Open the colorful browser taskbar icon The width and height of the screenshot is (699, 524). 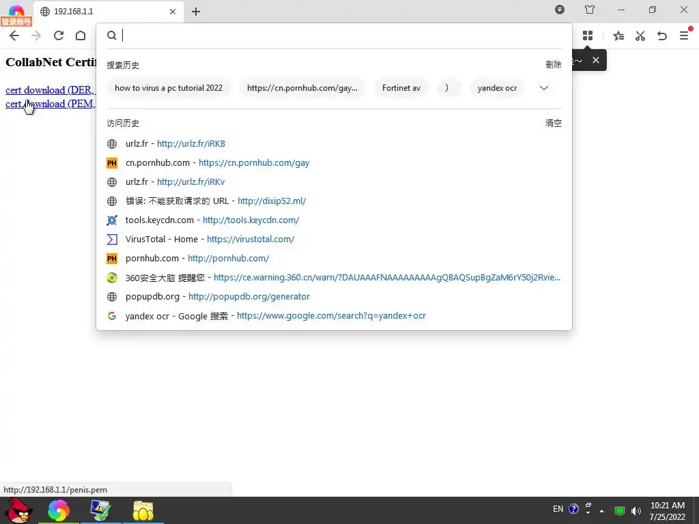59,510
